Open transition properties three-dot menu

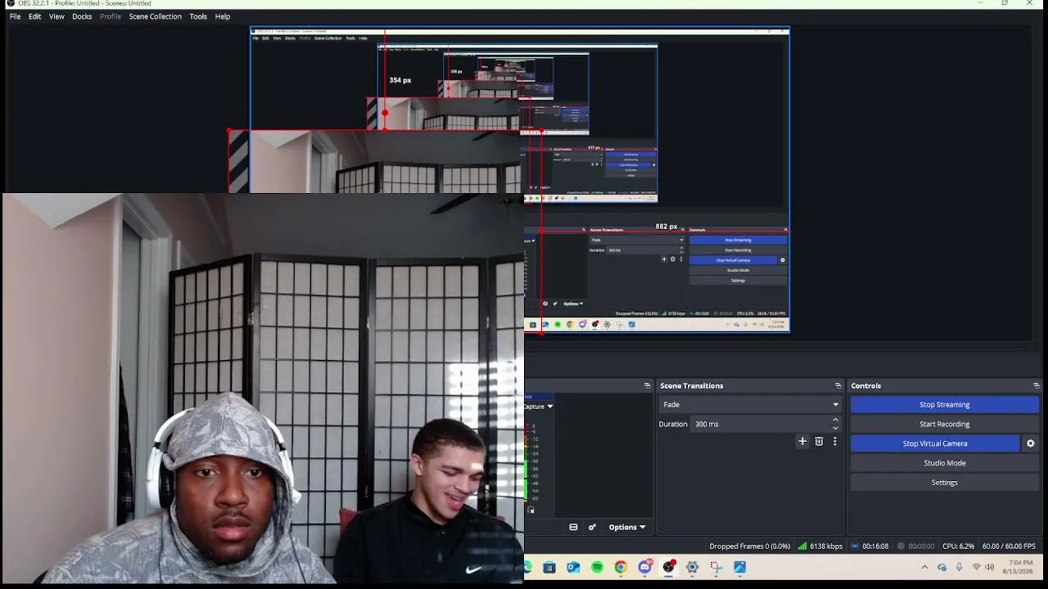[834, 442]
